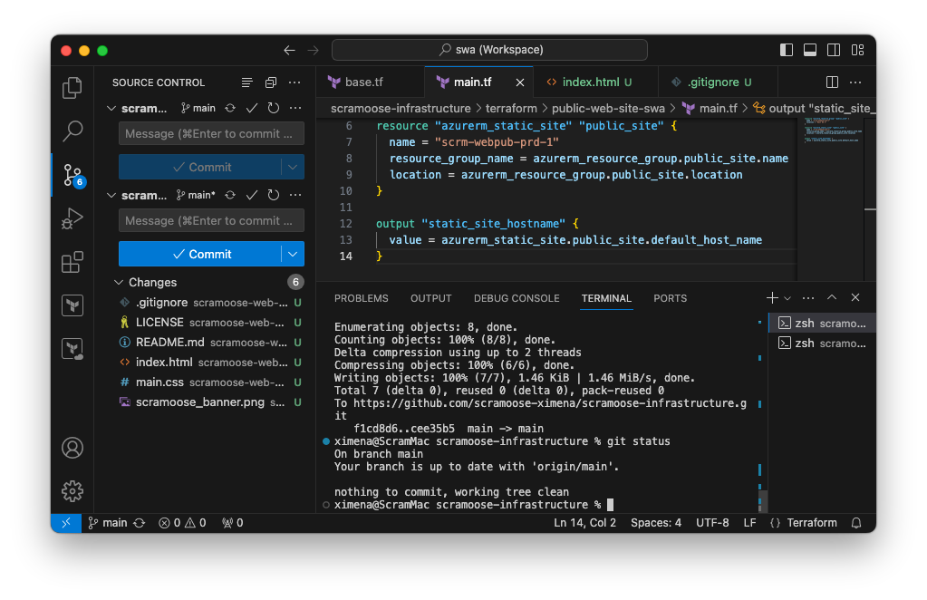Focus the first commit message input field
The image size is (927, 600).
click(212, 133)
